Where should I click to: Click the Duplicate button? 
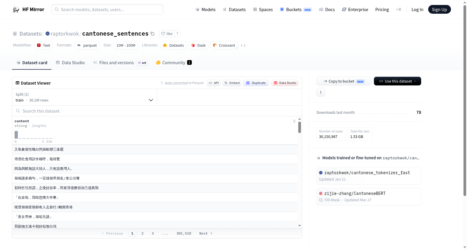click(x=256, y=83)
